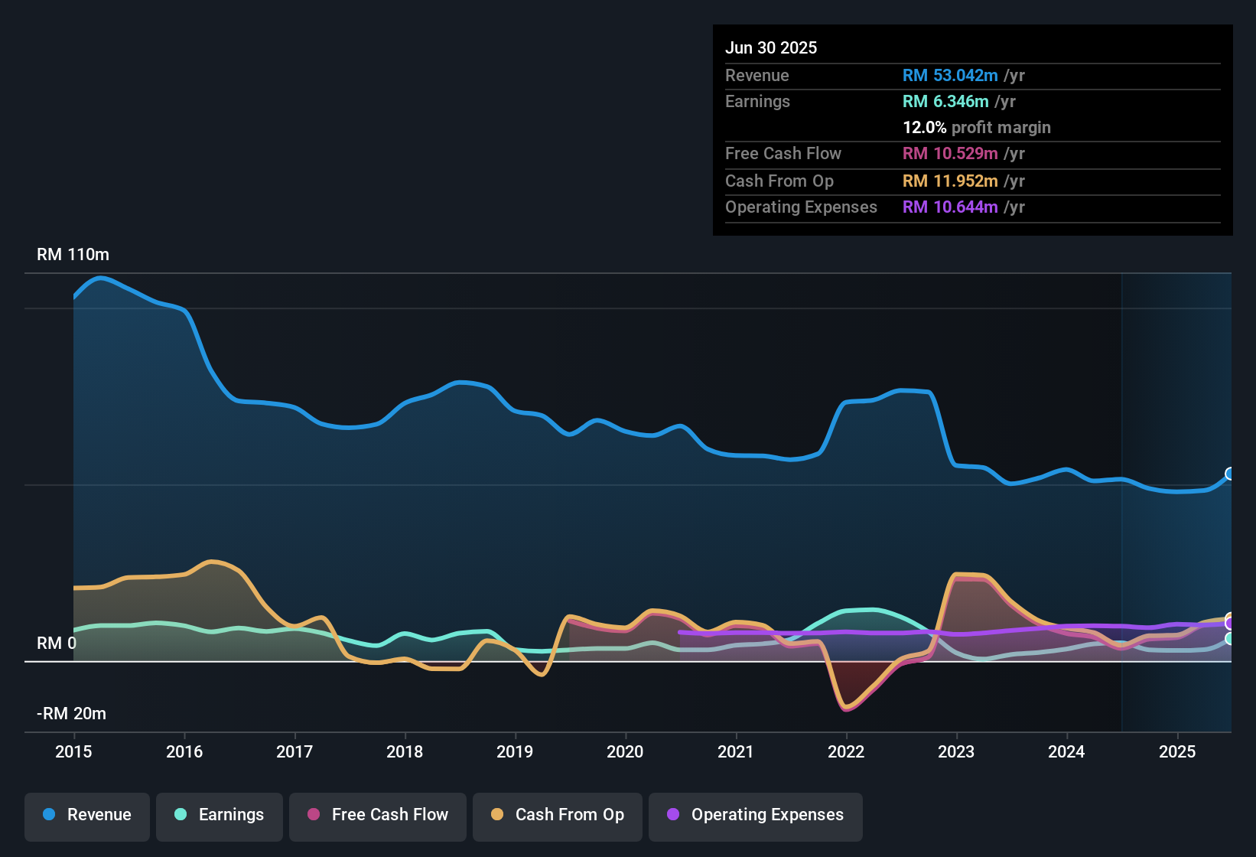The width and height of the screenshot is (1256, 857).
Task: Hide the Cash From Op series
Action: coord(557,816)
